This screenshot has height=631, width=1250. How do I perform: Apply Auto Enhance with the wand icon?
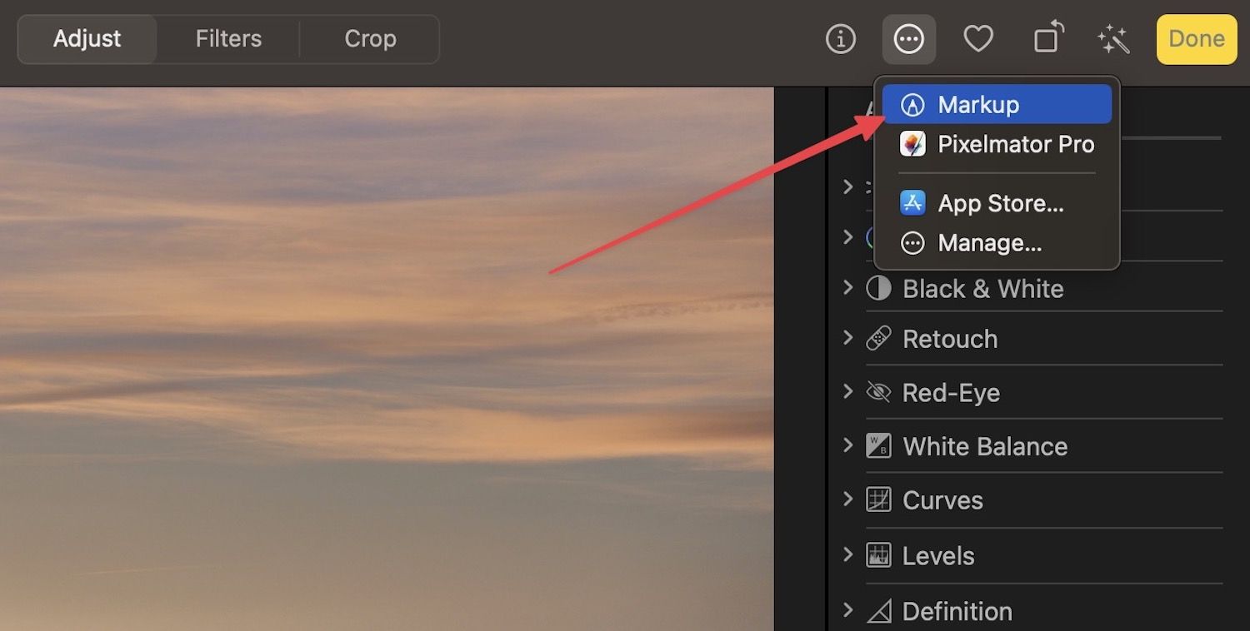coord(1114,38)
